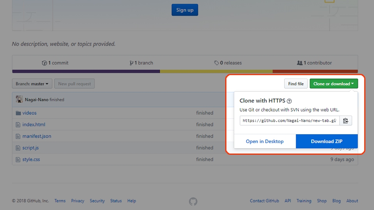
Task: View the 1 branch list
Action: (x=141, y=63)
